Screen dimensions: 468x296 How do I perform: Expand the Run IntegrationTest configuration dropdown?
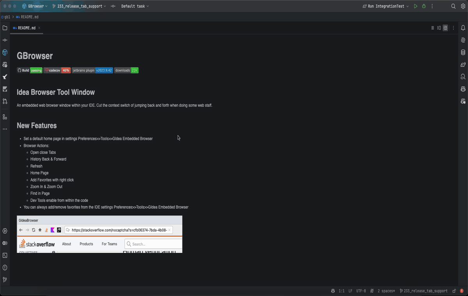386,6
